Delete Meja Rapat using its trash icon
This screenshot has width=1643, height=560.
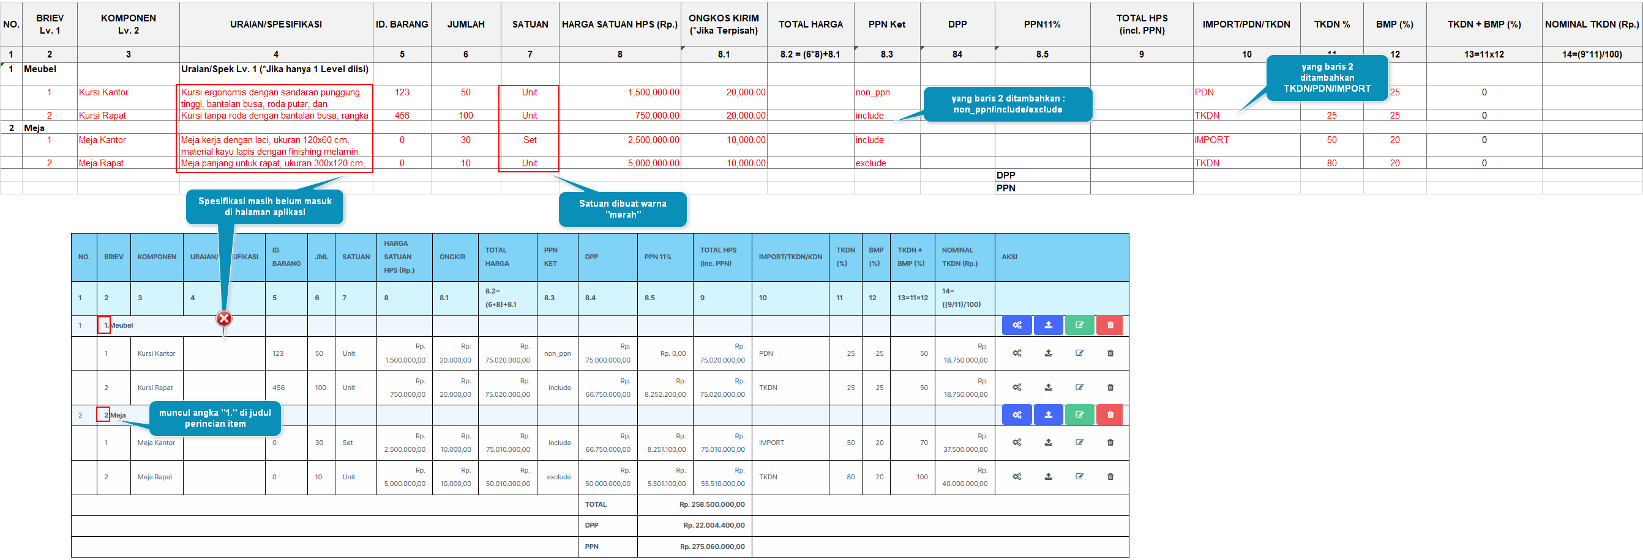point(1110,476)
